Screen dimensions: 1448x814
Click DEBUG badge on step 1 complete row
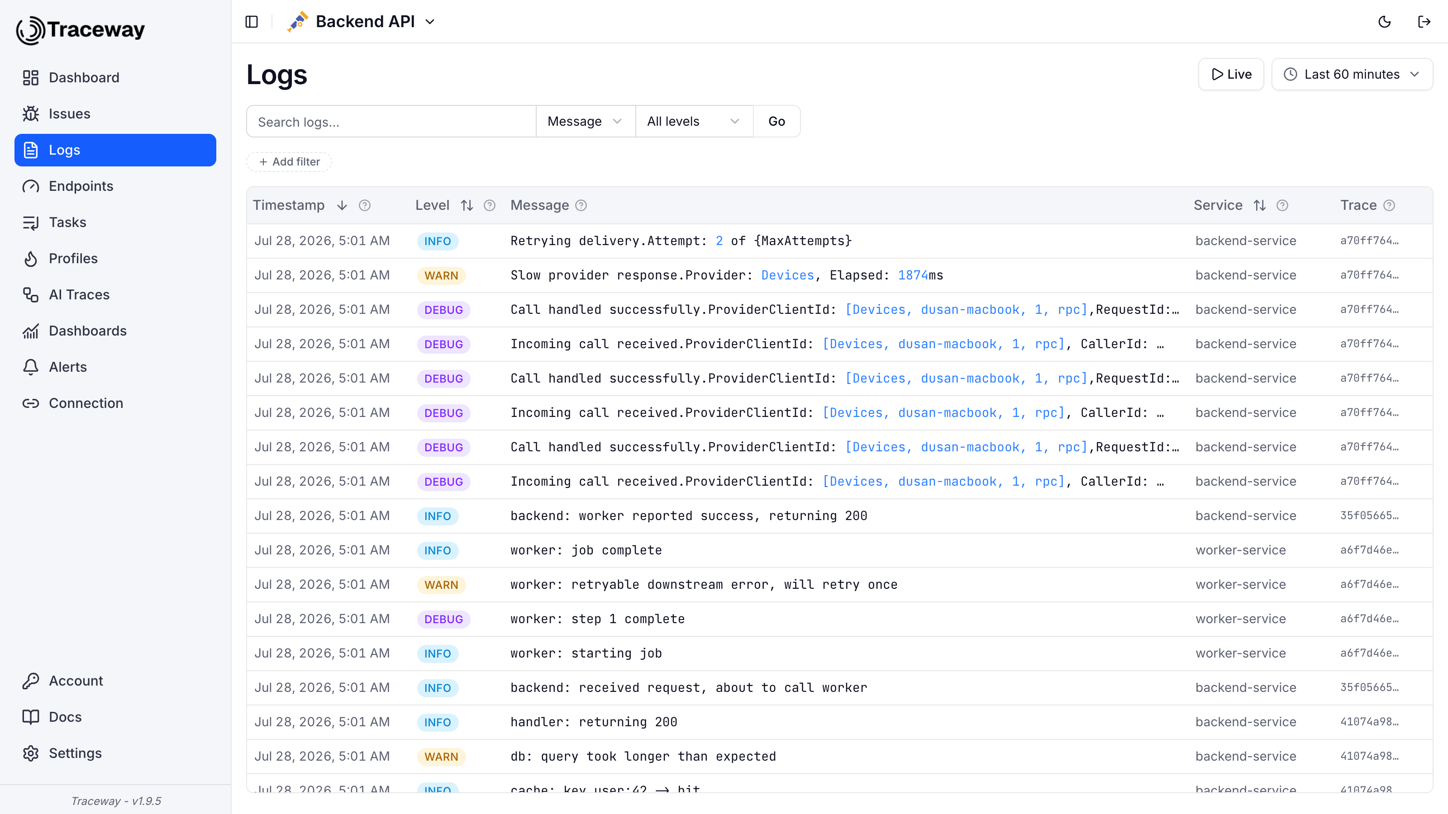(x=443, y=620)
